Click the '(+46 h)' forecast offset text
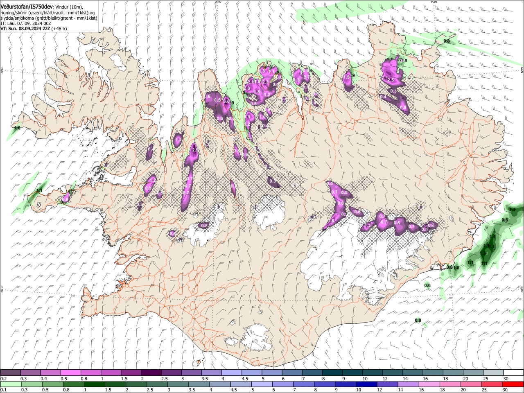The image size is (524, 393). click(x=59, y=29)
